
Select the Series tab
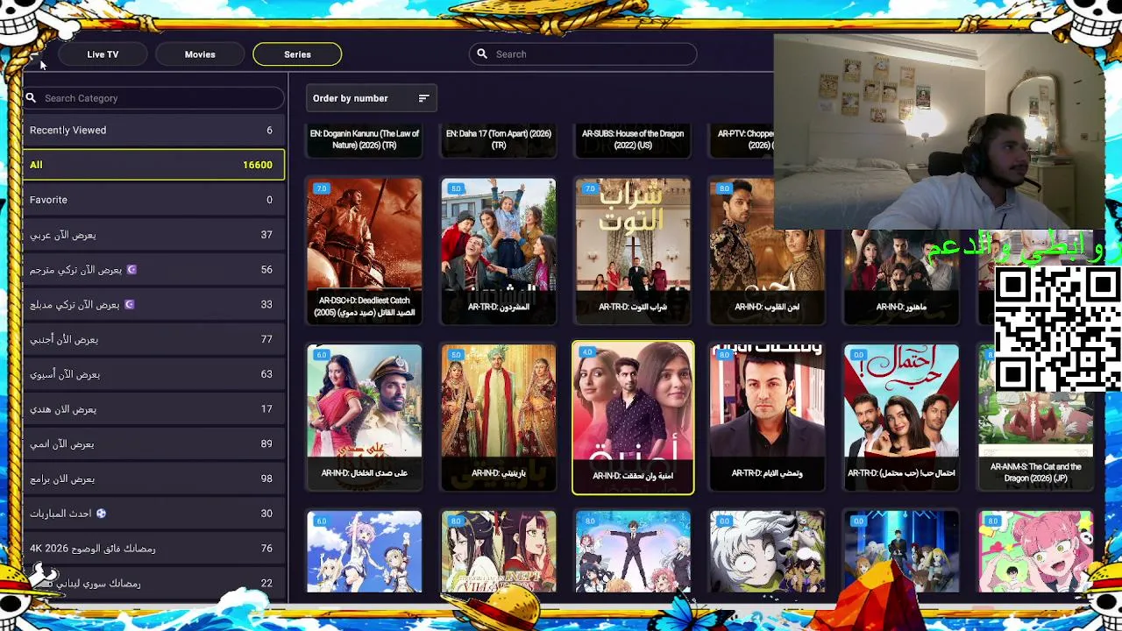click(x=297, y=54)
